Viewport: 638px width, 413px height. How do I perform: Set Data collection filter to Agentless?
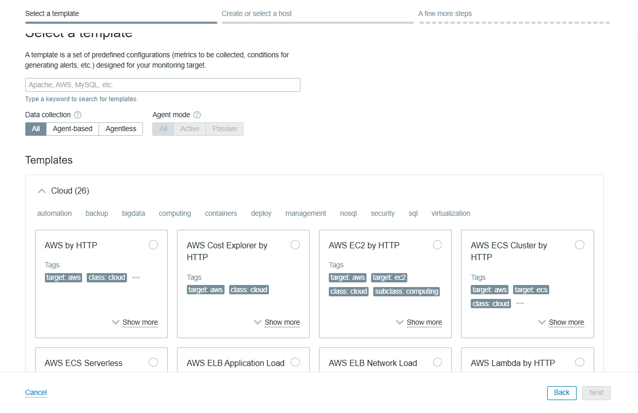[121, 129]
